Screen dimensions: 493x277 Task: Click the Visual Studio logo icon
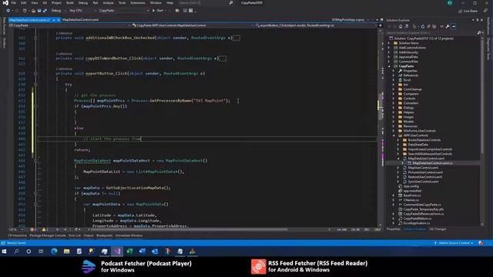coord(5,3)
